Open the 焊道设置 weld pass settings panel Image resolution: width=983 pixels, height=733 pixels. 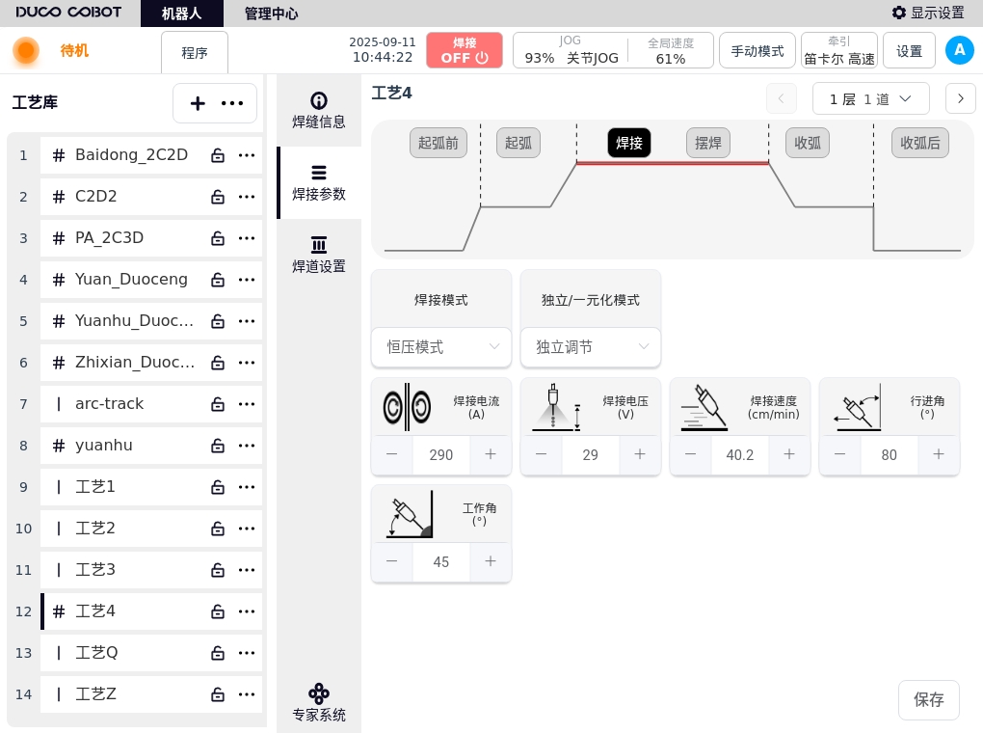pos(319,255)
